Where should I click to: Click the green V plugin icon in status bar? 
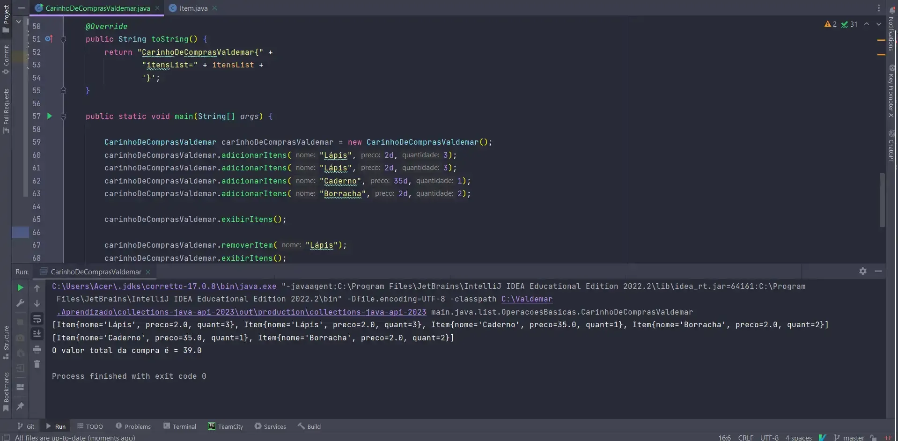[x=823, y=437]
